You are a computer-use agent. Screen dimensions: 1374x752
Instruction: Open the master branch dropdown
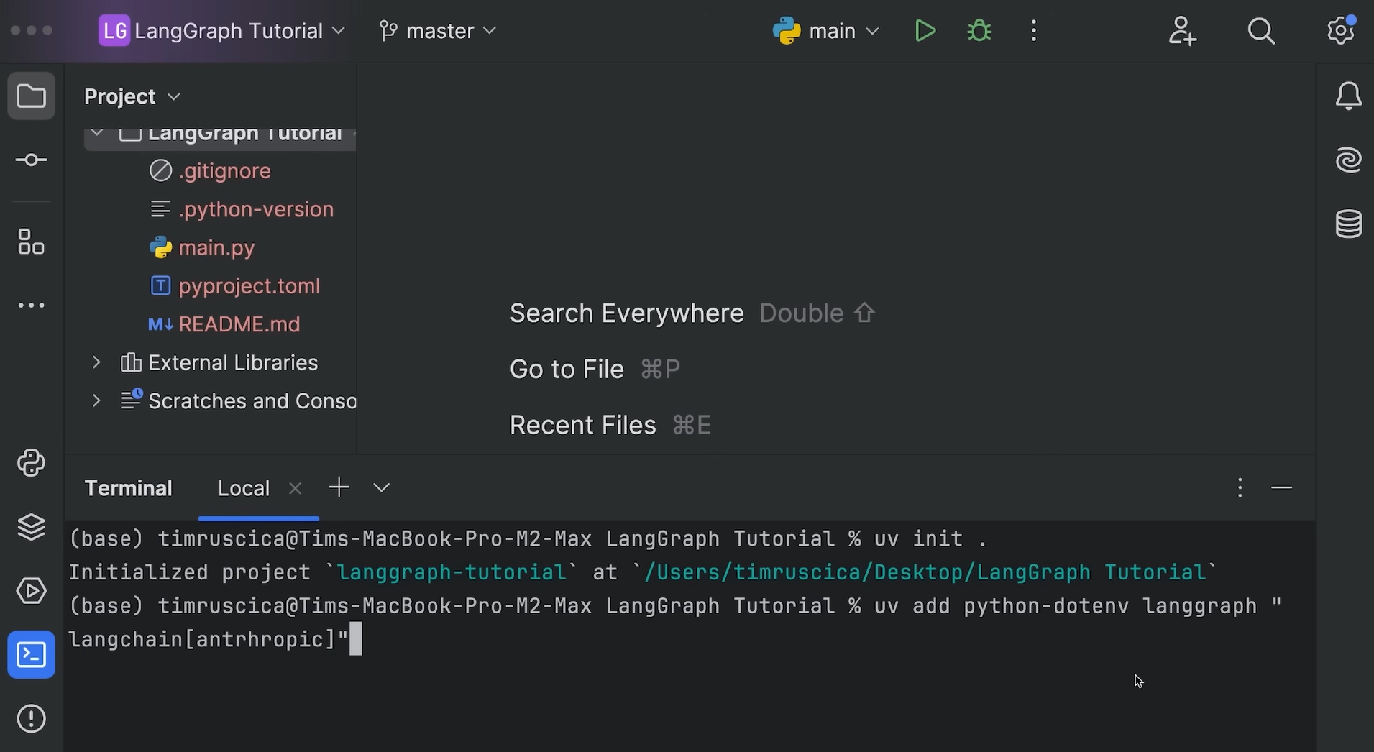point(438,31)
